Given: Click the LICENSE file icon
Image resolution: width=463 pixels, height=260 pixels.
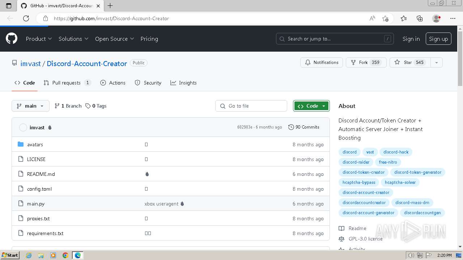Looking at the screenshot, I should pos(21,159).
